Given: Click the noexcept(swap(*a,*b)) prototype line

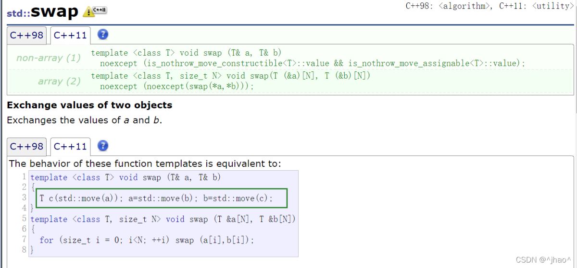Looking at the screenshot, I should click(176, 86).
